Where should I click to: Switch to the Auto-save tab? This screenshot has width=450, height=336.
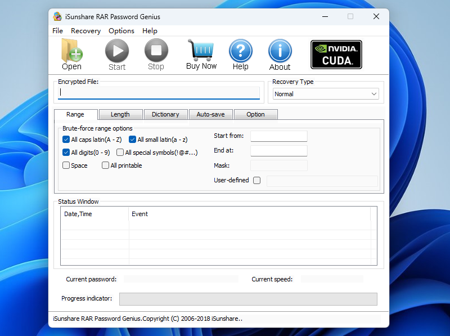211,114
